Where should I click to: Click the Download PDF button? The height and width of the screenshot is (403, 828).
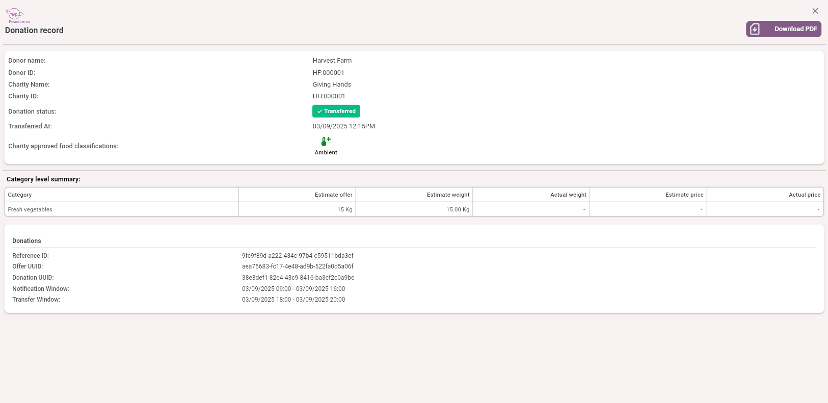tap(784, 29)
